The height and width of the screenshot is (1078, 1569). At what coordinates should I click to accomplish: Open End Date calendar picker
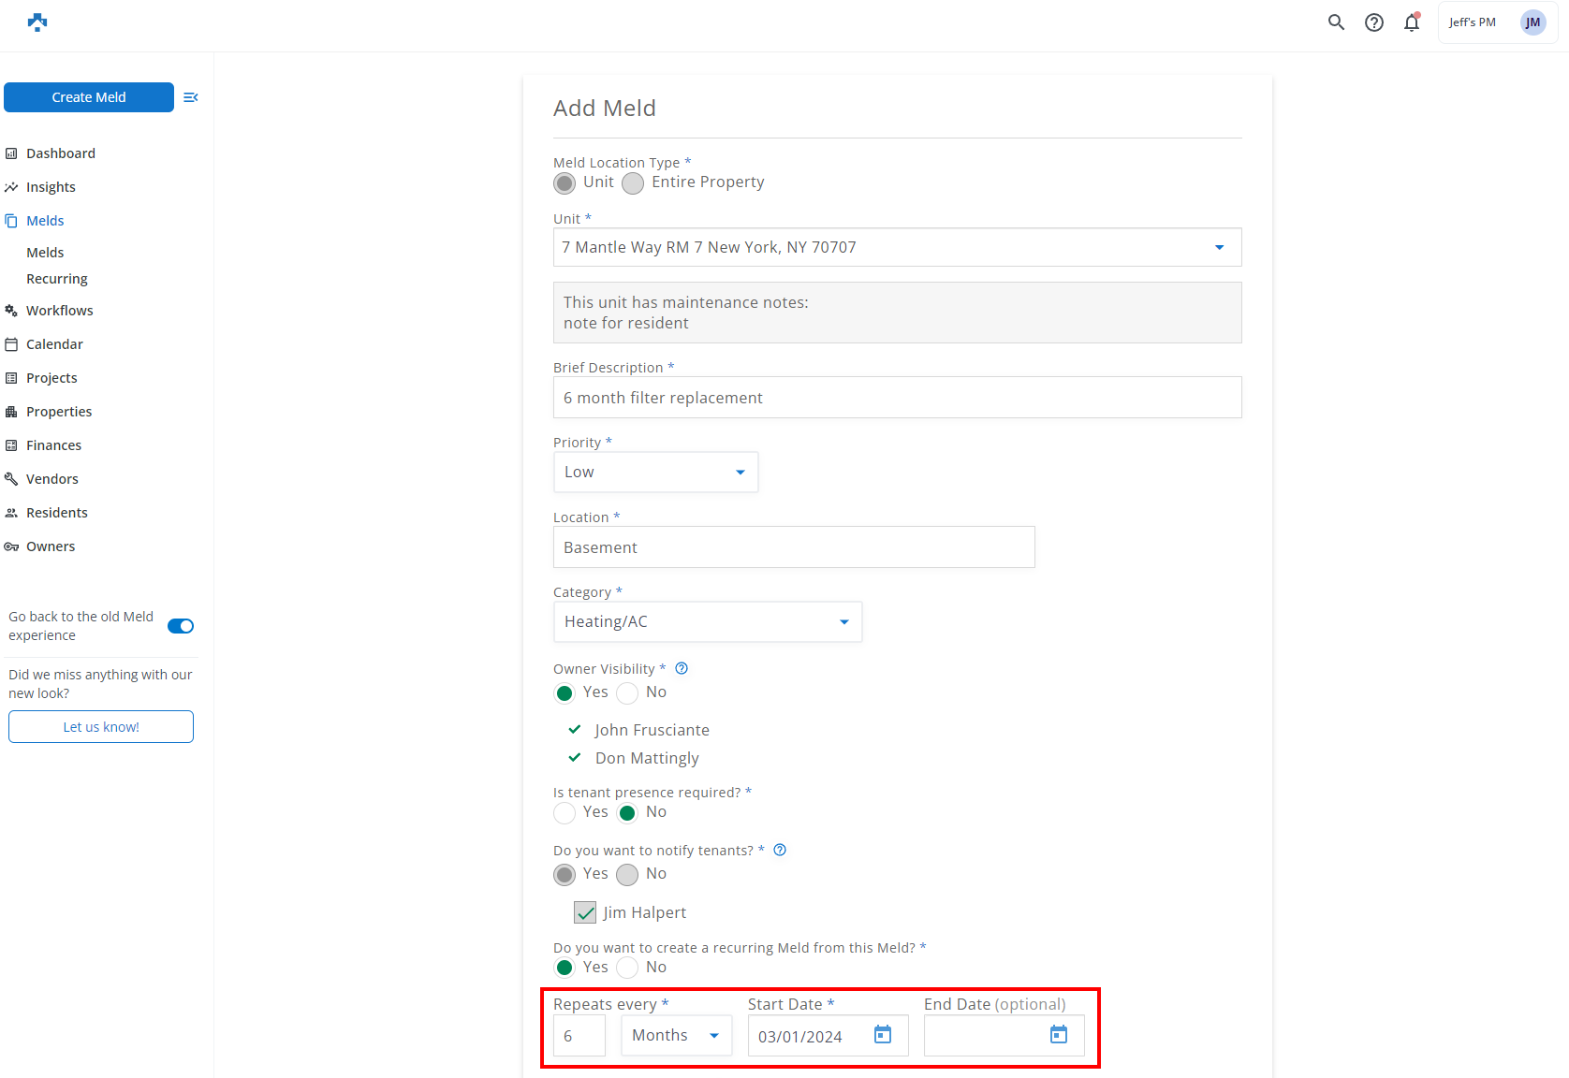pyautogui.click(x=1058, y=1035)
